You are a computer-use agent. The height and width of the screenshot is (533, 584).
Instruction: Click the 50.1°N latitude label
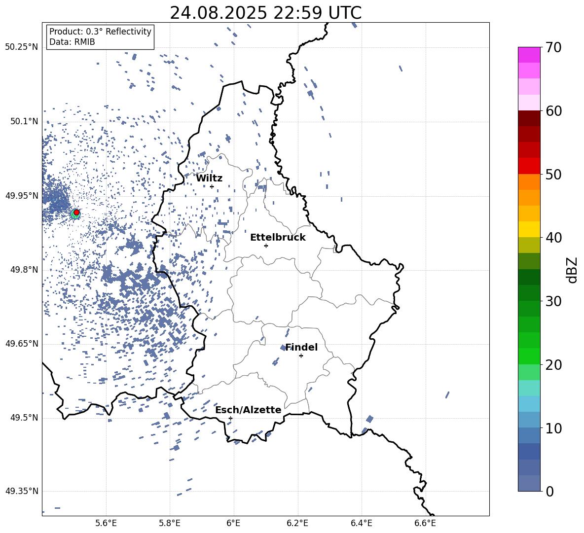25,122
